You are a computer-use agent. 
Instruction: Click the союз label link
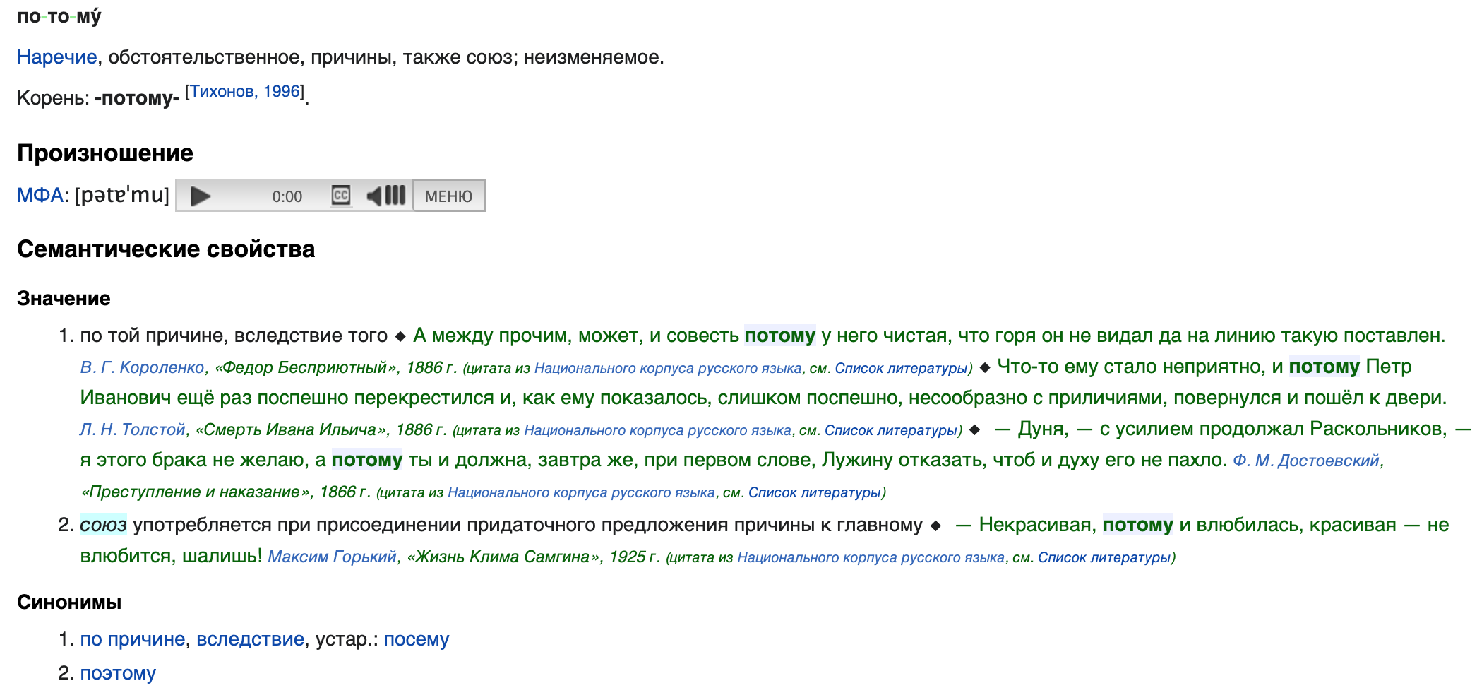(103, 525)
